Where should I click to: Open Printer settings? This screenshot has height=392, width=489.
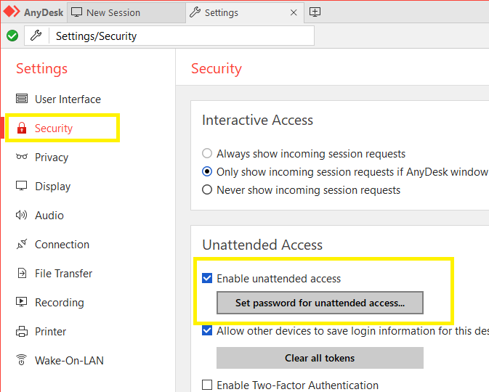tap(50, 332)
